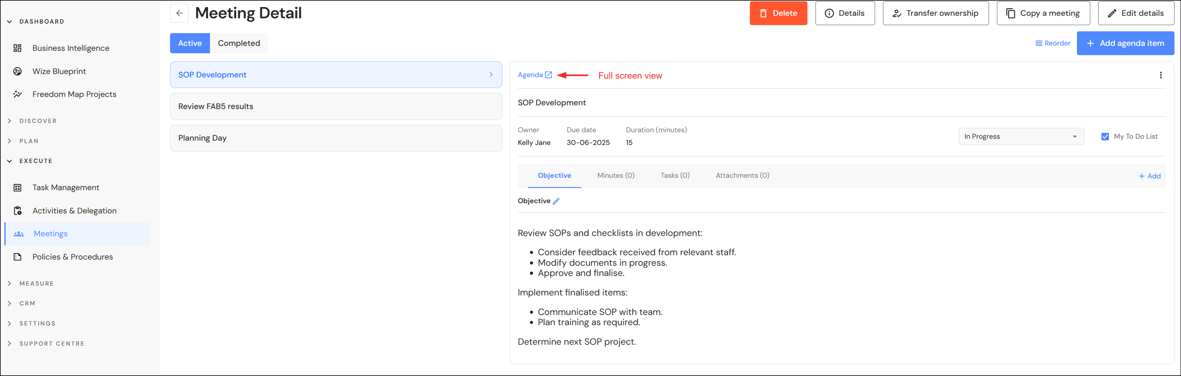The height and width of the screenshot is (376, 1181).
Task: Collapse the Execute sidebar section
Action: [36, 161]
